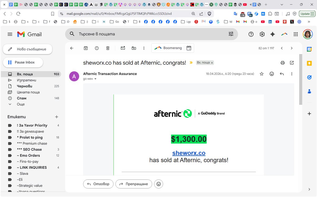Click the email vertical scrollbar
The width and height of the screenshot is (317, 197).
(301, 79)
